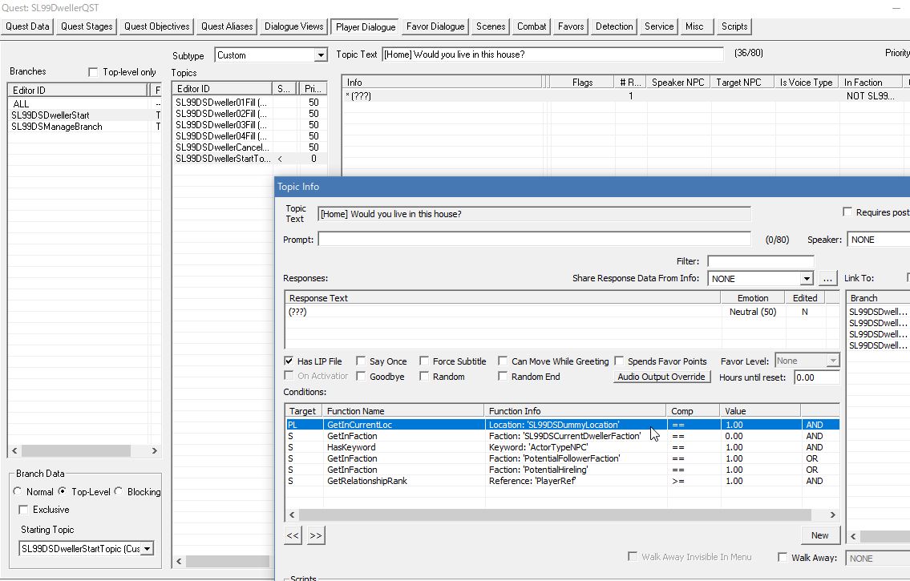Select the Normal branch radio button
Image resolution: width=910 pixels, height=581 pixels.
point(18,492)
